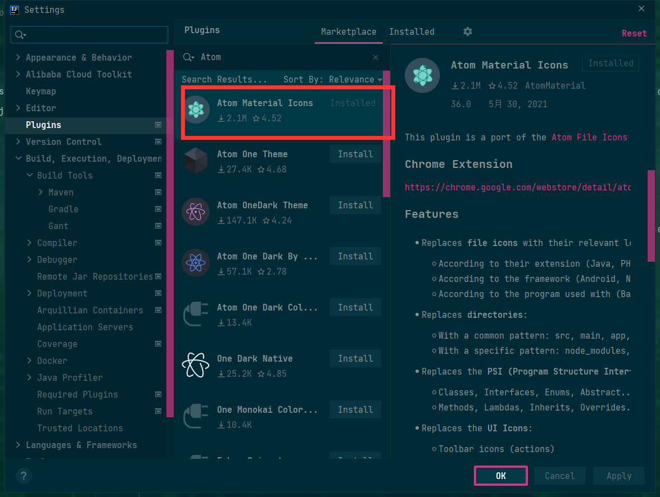The width and height of the screenshot is (660, 497).
Task: Focus the plugin search field containing Atom
Action: point(282,57)
